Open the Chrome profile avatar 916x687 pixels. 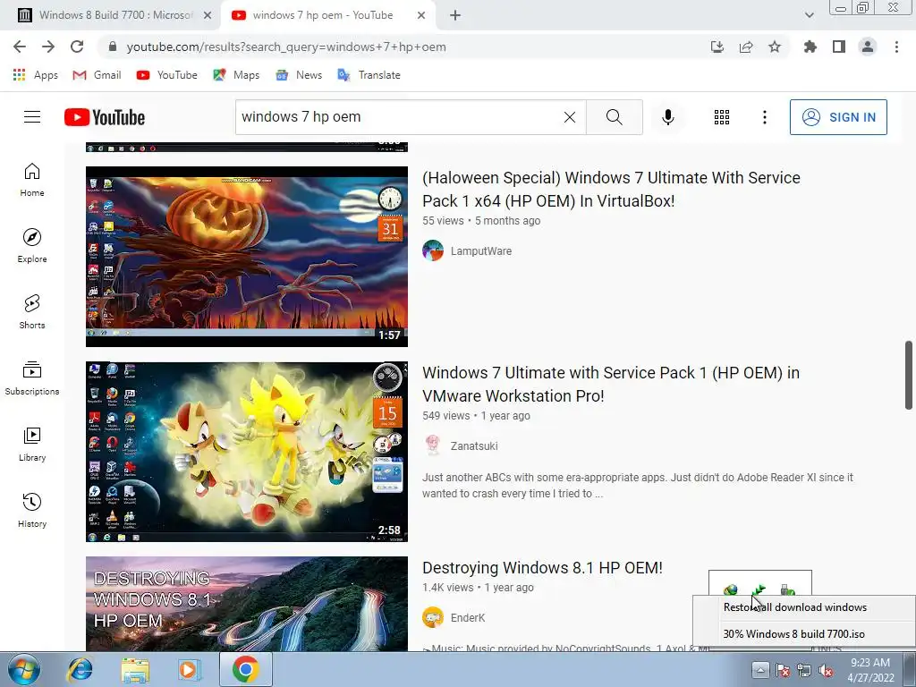[x=868, y=47]
